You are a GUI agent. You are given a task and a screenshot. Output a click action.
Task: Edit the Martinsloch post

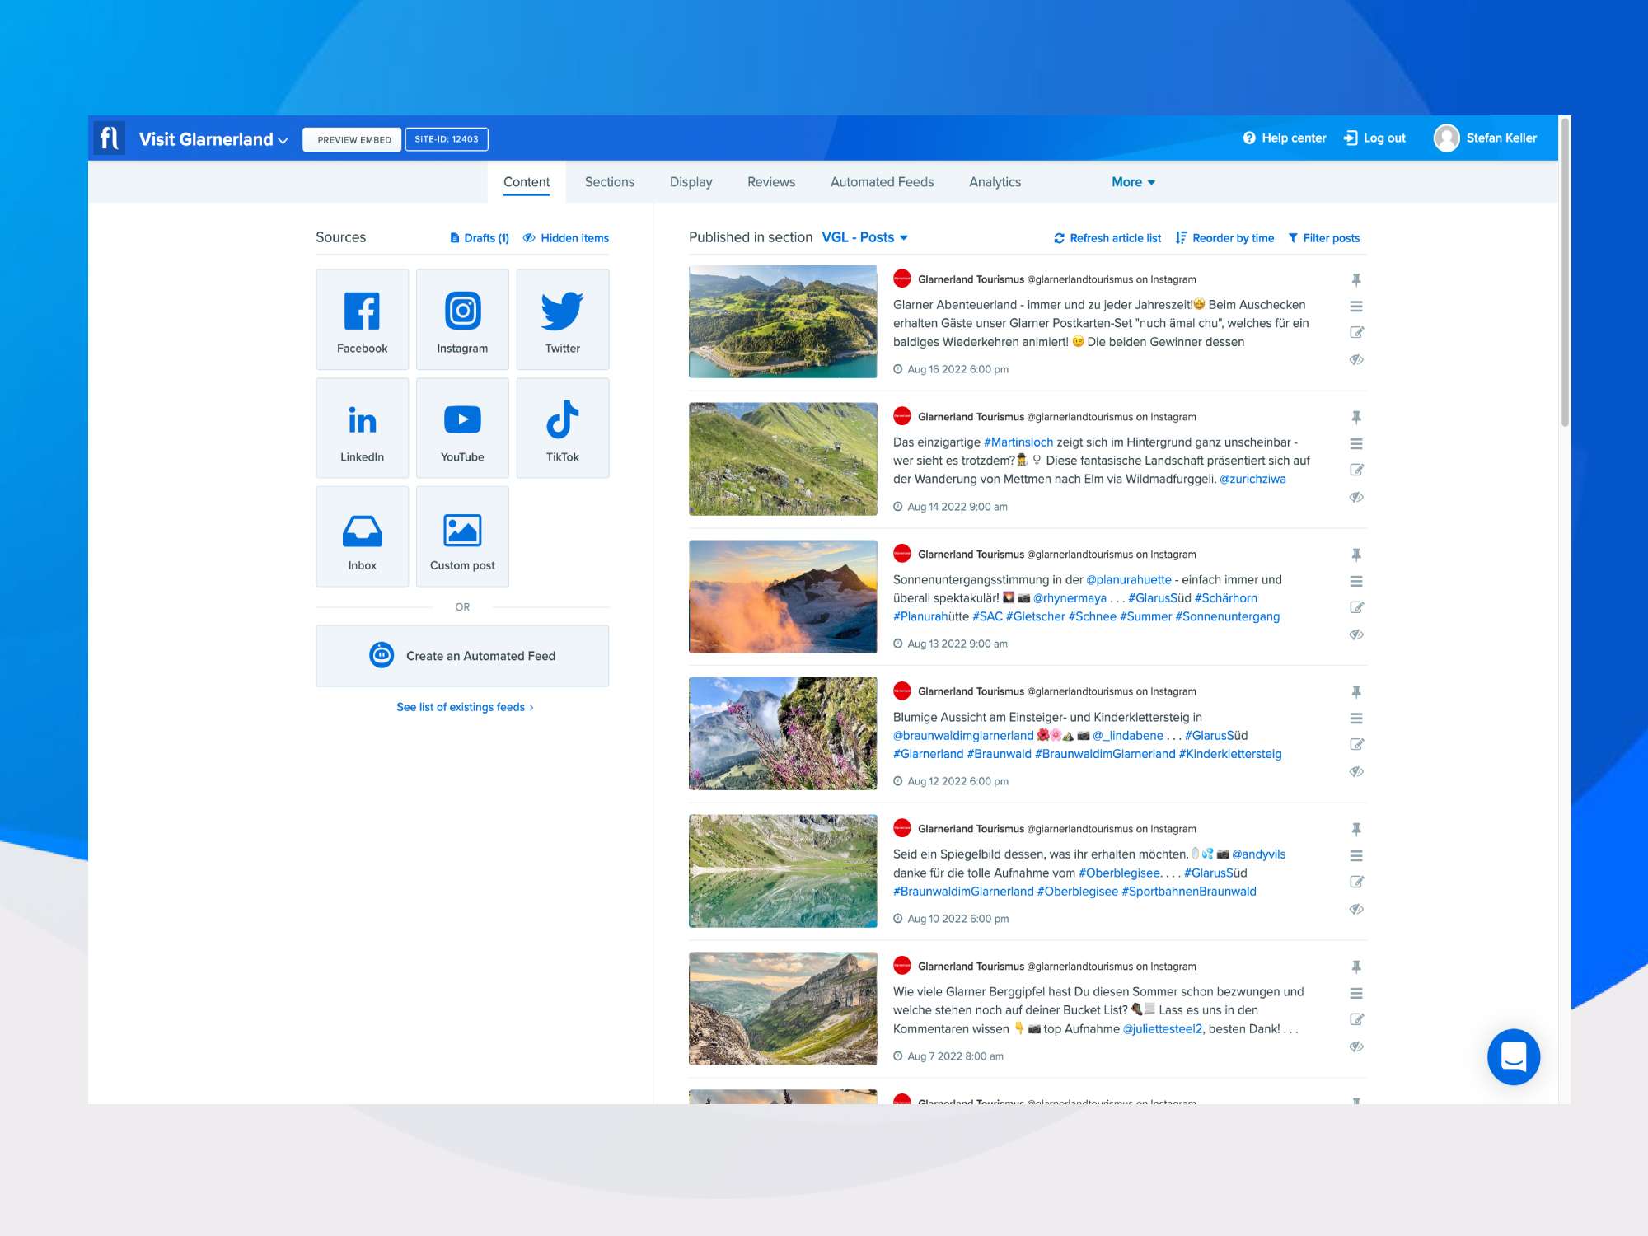click(x=1356, y=470)
